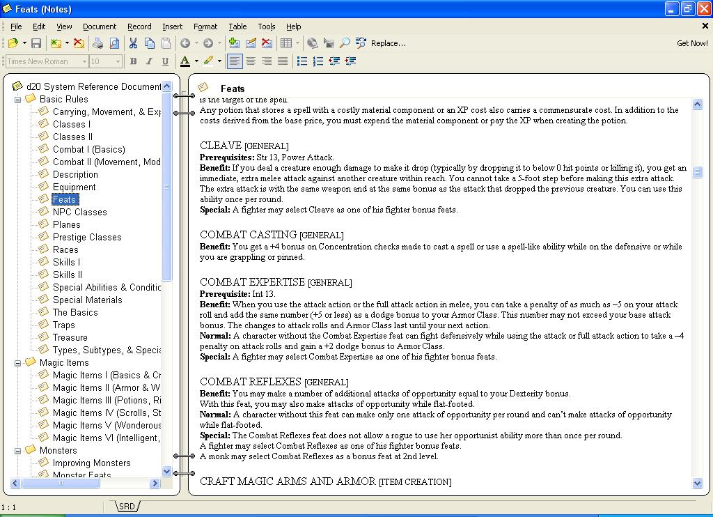Open the Prestige Classes note
Image resolution: width=713 pixels, height=517 pixels.
(87, 237)
